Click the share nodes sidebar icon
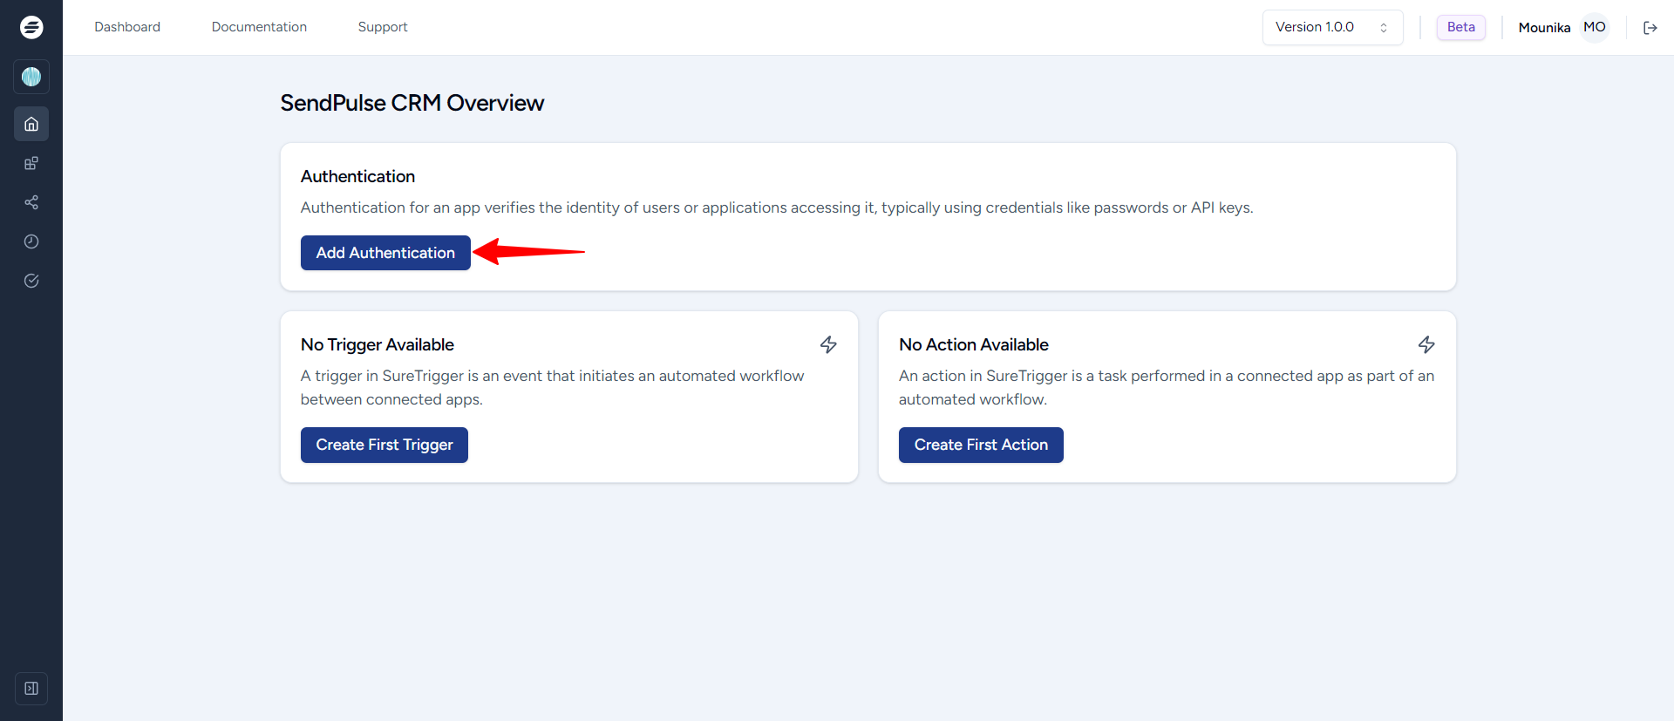 31,202
